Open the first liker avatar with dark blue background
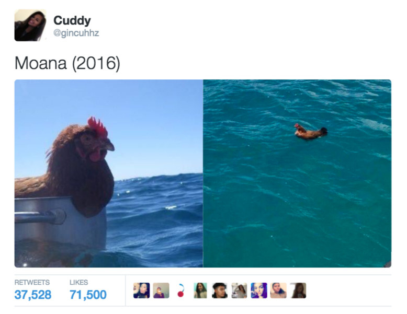407x314 pixels. (x=141, y=290)
